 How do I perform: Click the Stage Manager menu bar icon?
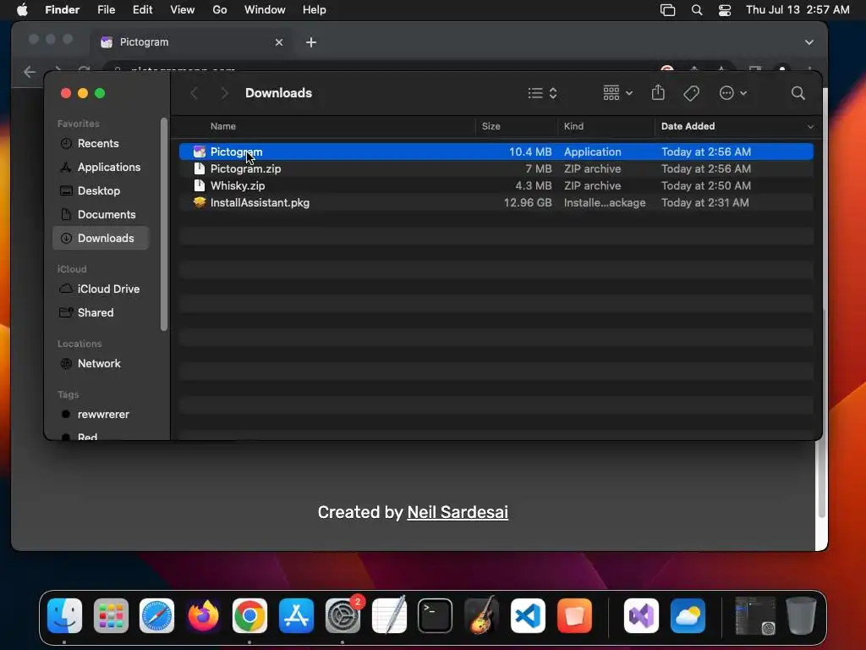pos(668,10)
